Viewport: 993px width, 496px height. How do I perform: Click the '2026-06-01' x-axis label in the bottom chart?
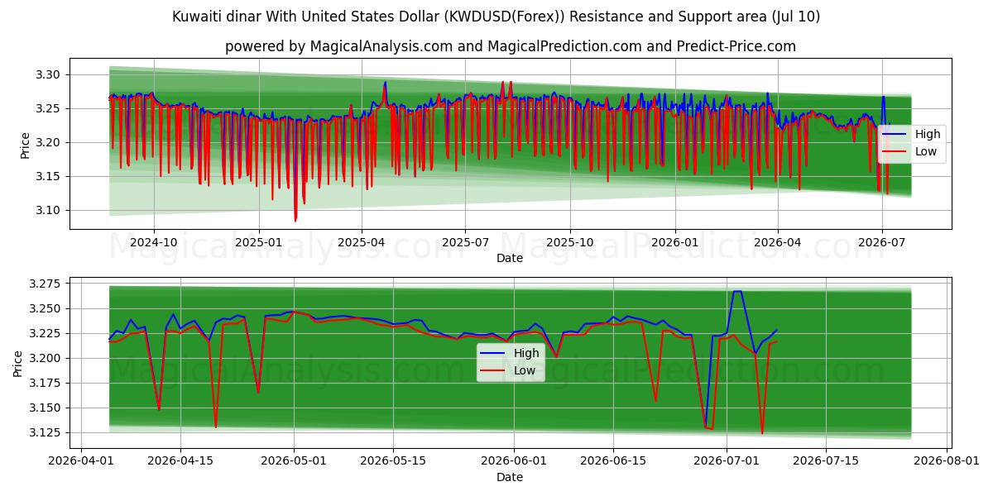(516, 462)
